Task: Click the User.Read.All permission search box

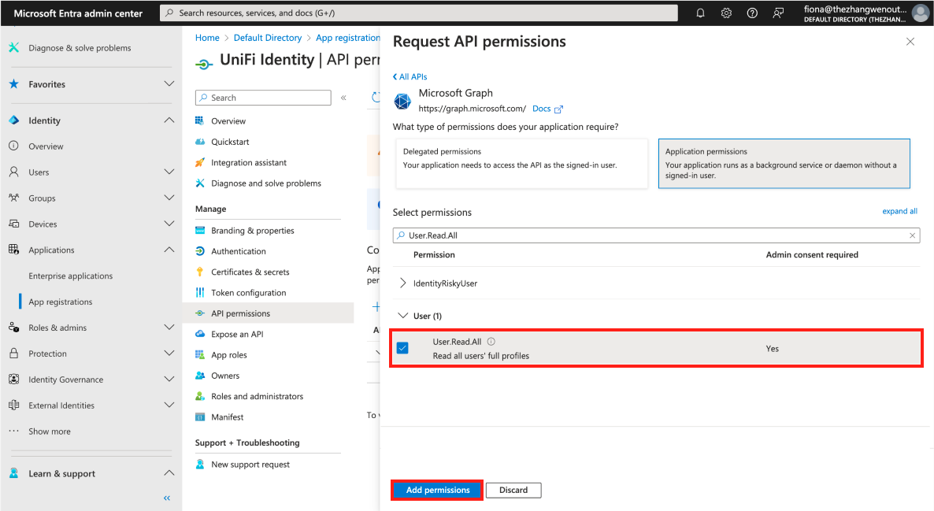Action: point(657,235)
